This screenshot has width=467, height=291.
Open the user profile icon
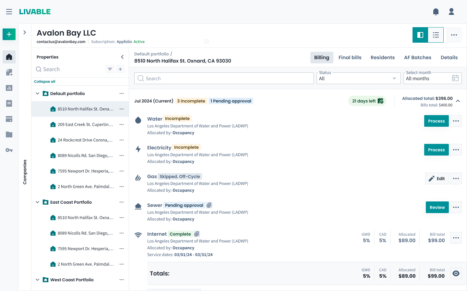(451, 12)
